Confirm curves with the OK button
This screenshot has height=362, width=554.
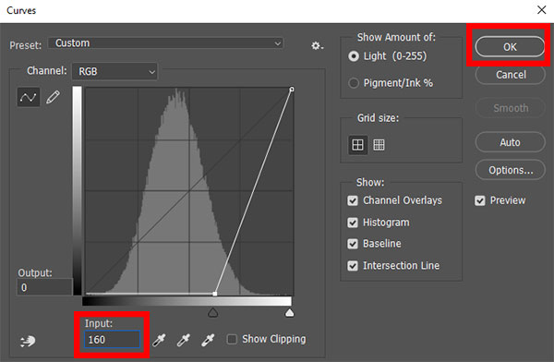pyautogui.click(x=510, y=47)
